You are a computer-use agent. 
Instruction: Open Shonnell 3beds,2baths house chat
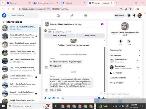pos(20,94)
